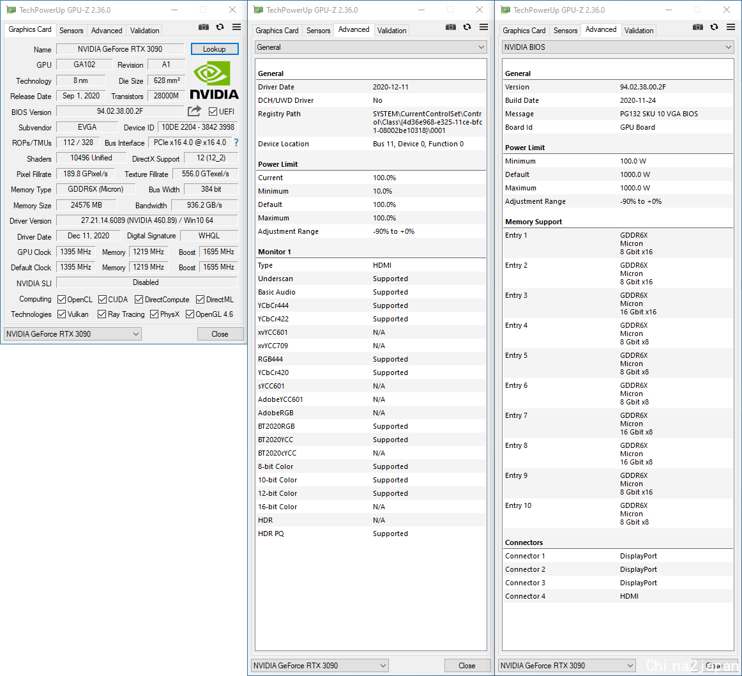This screenshot has height=676, width=742.
Task: Click the GPU name field NVIDIA GeForce RTX 3090
Action: click(x=120, y=49)
